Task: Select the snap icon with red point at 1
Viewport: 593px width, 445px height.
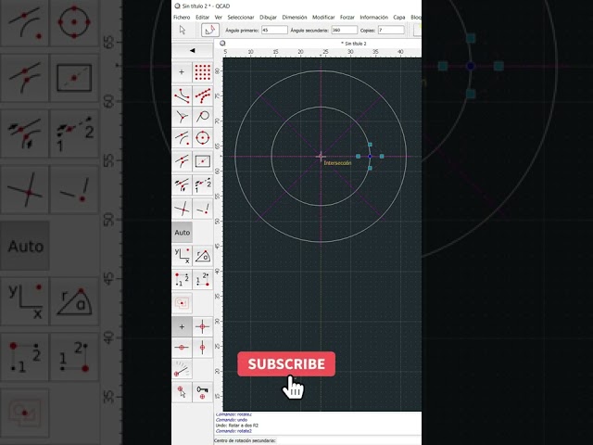Action: pos(182,280)
